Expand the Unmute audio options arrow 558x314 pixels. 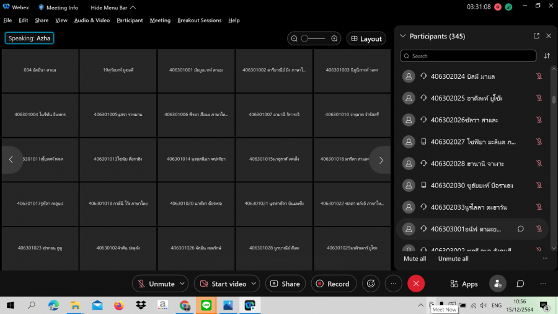click(182, 284)
